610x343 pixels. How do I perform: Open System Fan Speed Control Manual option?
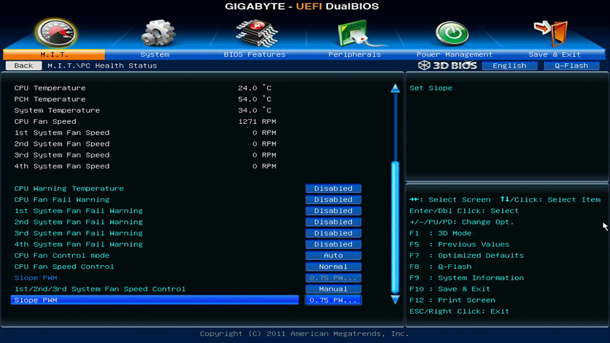coord(334,289)
